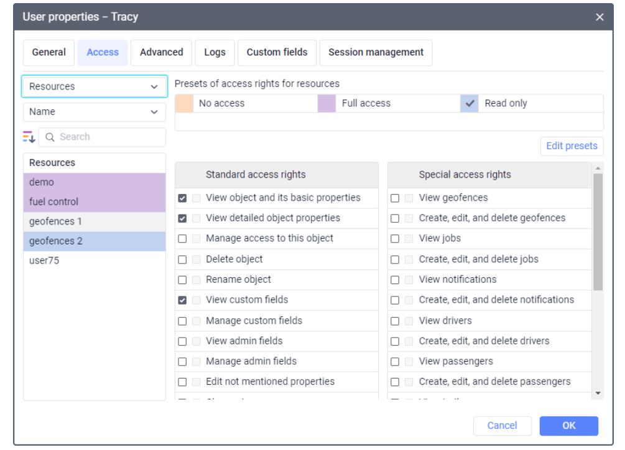Expand the Name filter dropdown
Image resolution: width=625 pixels, height=450 pixels.
(x=95, y=112)
